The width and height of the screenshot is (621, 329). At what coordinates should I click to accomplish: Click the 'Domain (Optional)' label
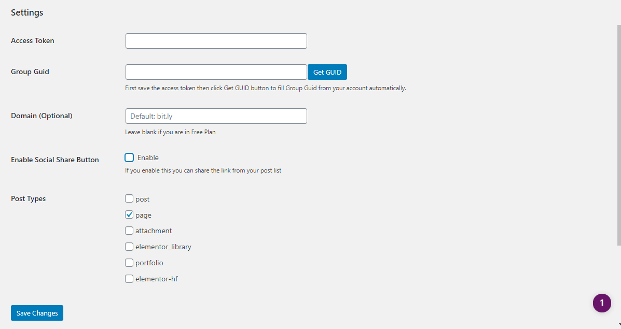click(42, 116)
